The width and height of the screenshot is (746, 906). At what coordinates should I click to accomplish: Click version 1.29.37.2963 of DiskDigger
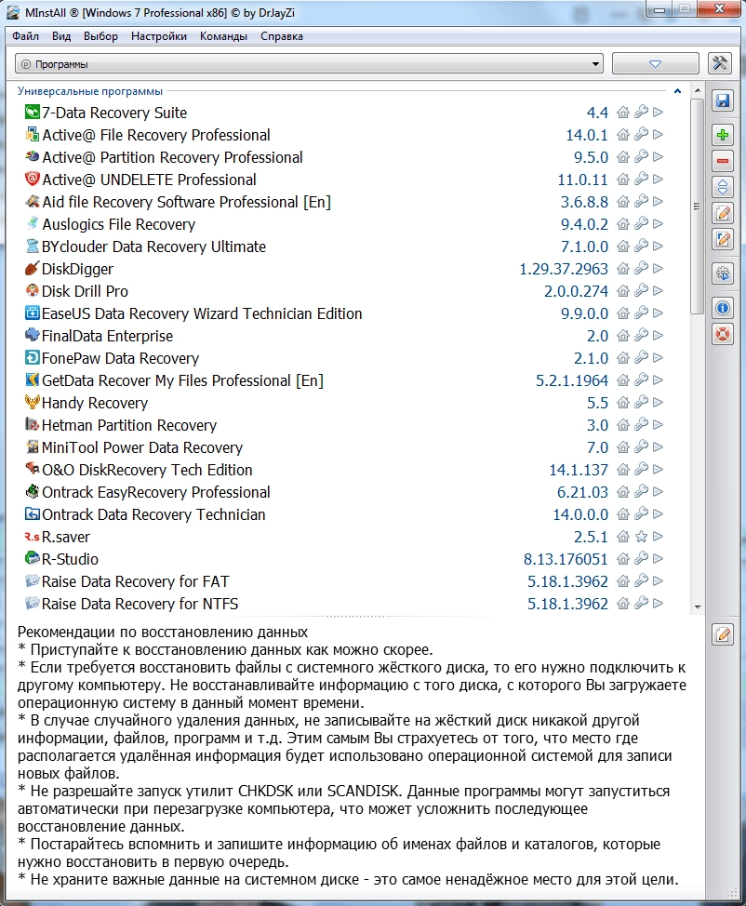[564, 269]
